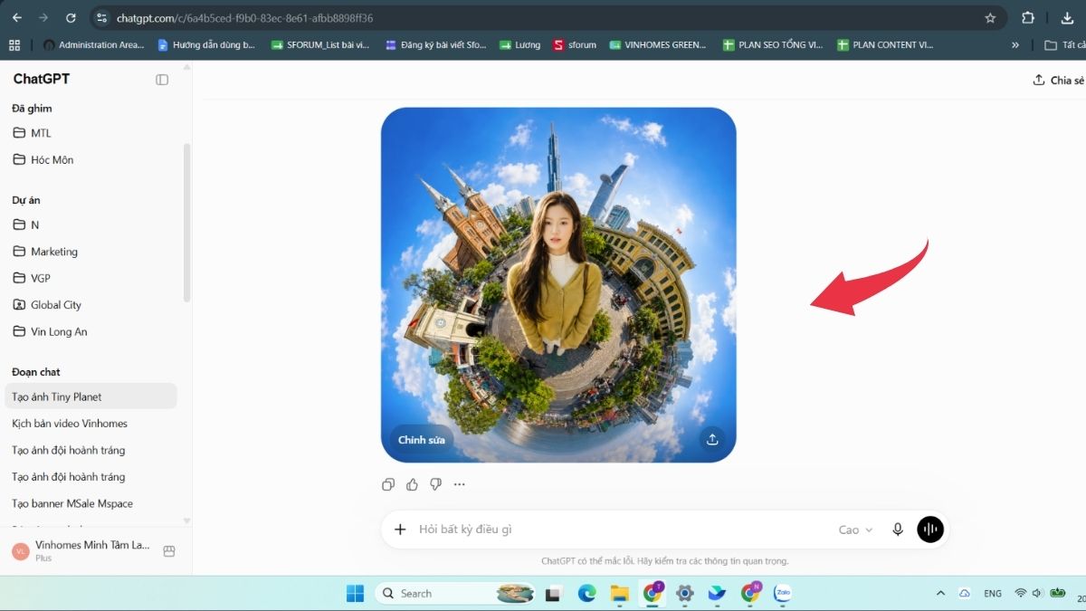Go back with the browser back arrow
The image size is (1086, 611).
point(16,17)
